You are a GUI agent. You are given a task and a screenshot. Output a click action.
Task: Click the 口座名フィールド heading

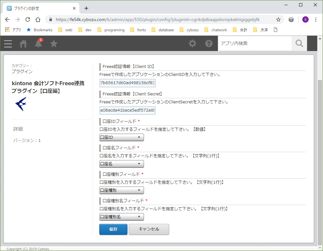pyautogui.click(x=119, y=148)
